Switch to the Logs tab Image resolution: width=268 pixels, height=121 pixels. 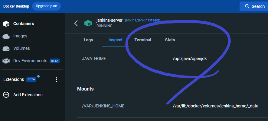point(88,40)
